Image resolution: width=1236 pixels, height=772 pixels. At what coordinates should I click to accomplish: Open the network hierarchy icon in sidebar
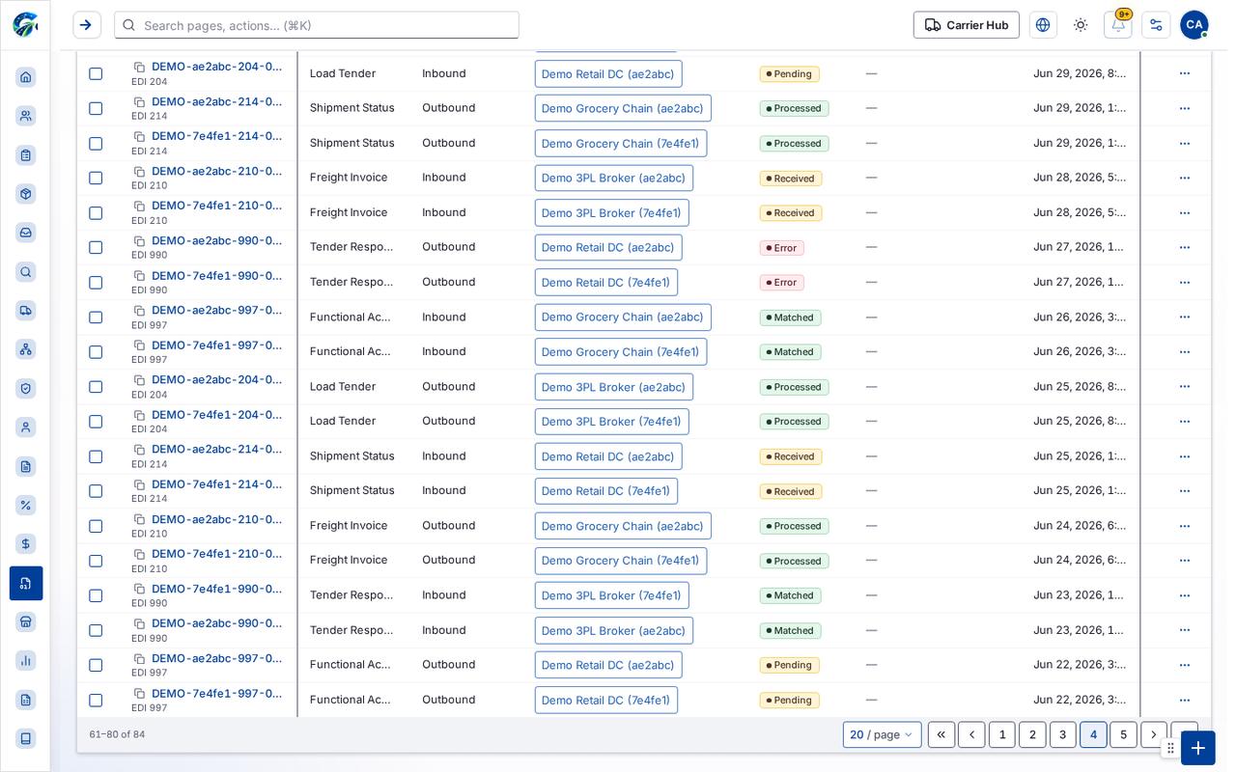pyautogui.click(x=26, y=349)
